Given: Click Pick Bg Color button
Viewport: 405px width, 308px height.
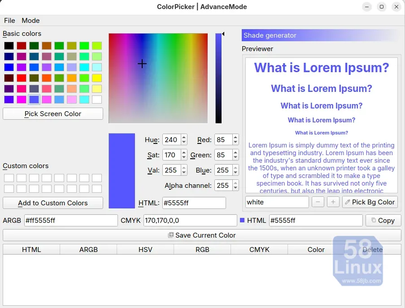Looking at the screenshot, I should (370, 202).
